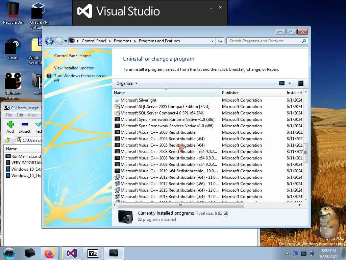
Task: Click icon of SQL Server 2005 Compact Edition
Action: pyautogui.click(x=117, y=107)
